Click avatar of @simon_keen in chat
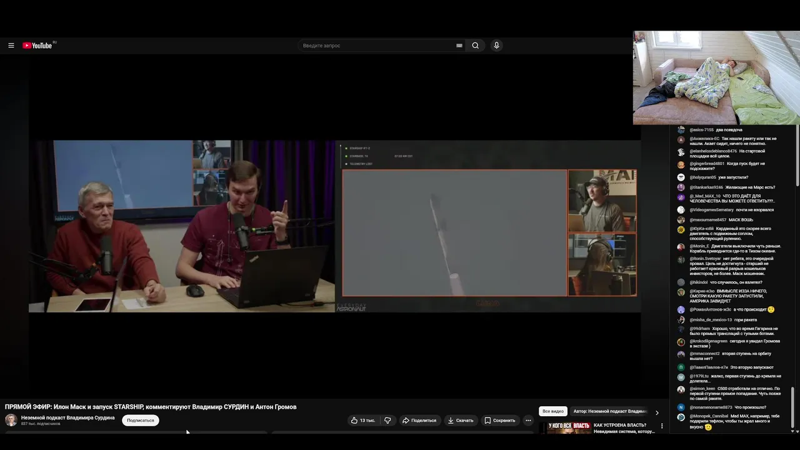 click(x=681, y=390)
